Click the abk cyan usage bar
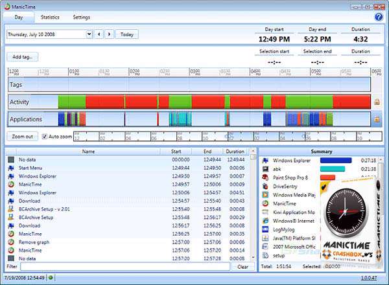Viewport: 389px width, 285px height. pos(333,169)
